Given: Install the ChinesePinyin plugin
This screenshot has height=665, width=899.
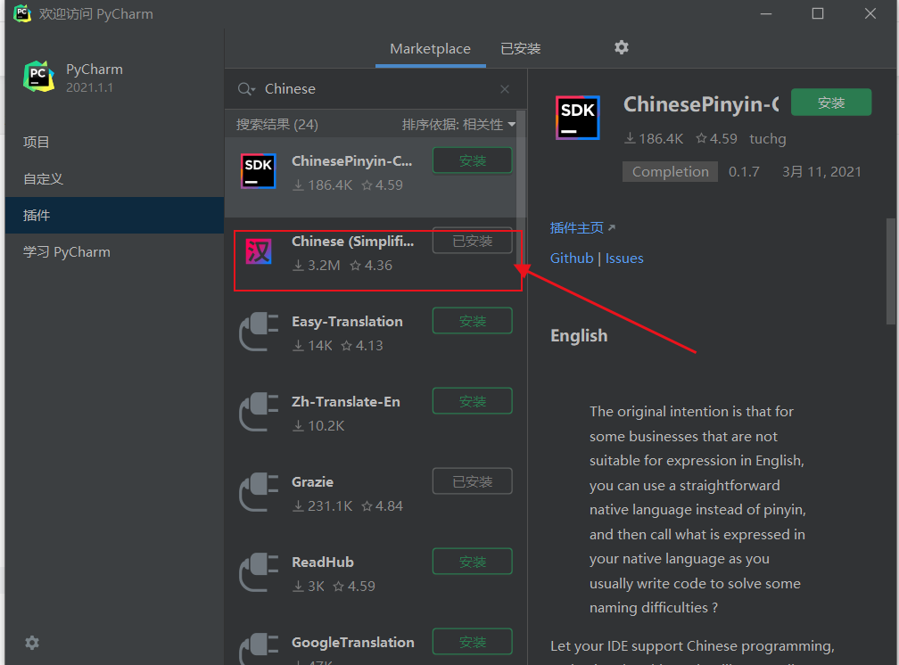Looking at the screenshot, I should [830, 102].
